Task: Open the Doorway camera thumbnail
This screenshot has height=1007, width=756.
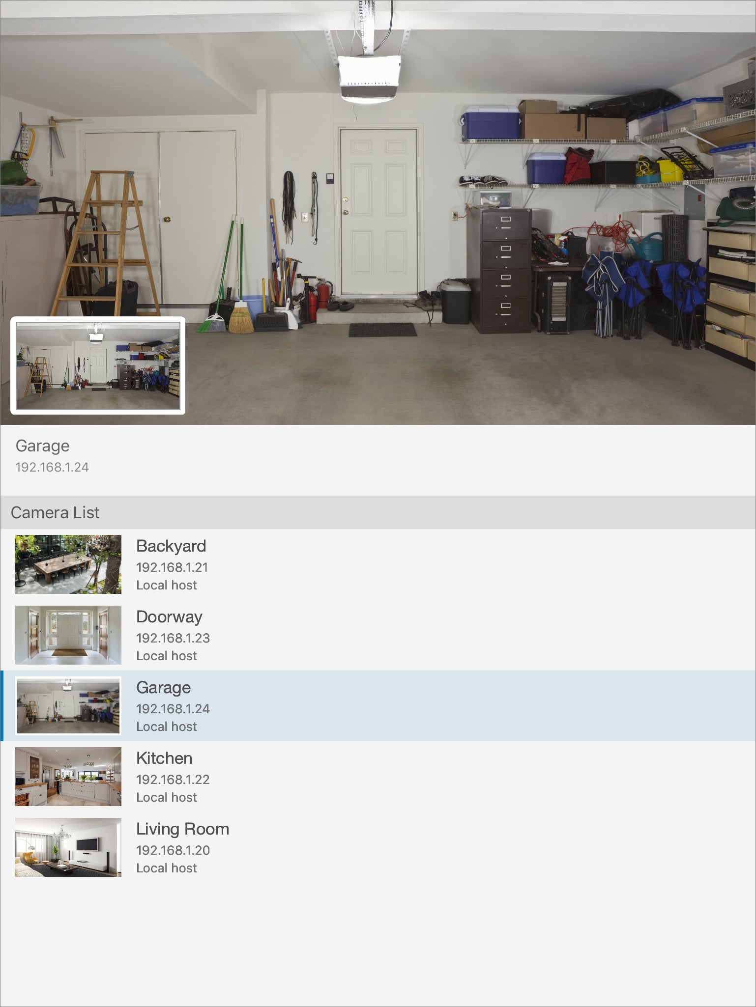Action: pos(68,635)
